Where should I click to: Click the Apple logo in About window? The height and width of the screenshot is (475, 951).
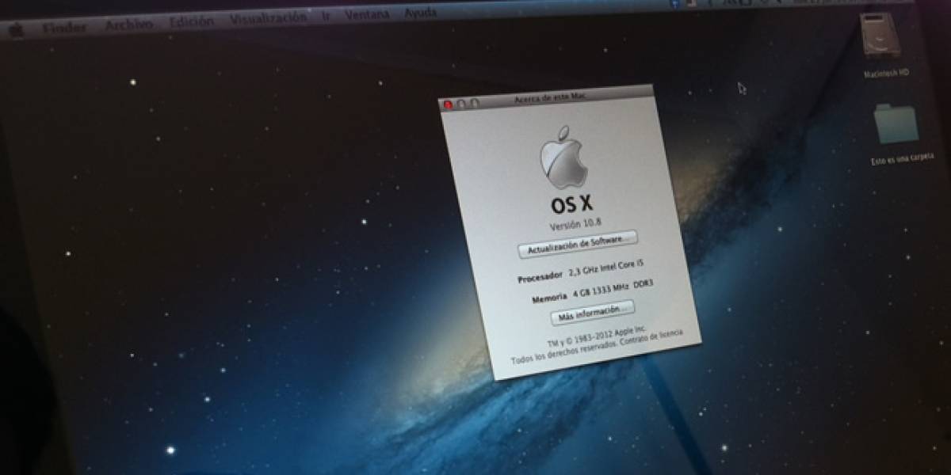coord(564,156)
